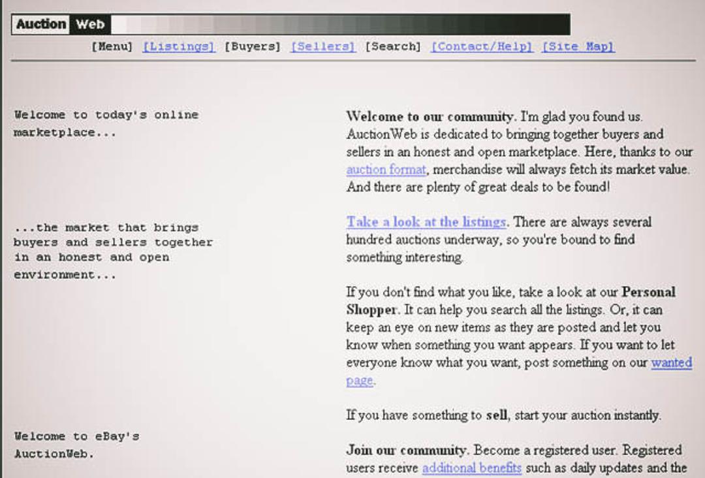The width and height of the screenshot is (705, 478).
Task: Select [Search] in the navigation bar
Action: click(x=393, y=46)
